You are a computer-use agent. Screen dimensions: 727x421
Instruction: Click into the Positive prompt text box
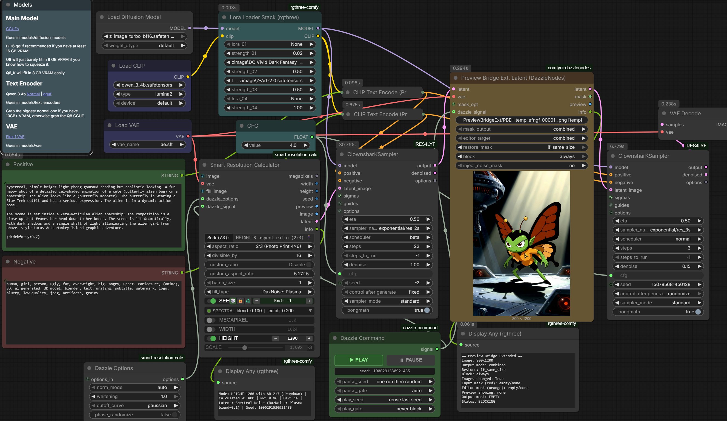(x=93, y=215)
